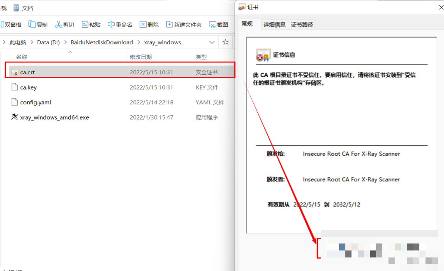This screenshot has height=271, width=444.
Task: Click date 2022/5/14 22:18 of config.yaml
Action: coord(151,102)
